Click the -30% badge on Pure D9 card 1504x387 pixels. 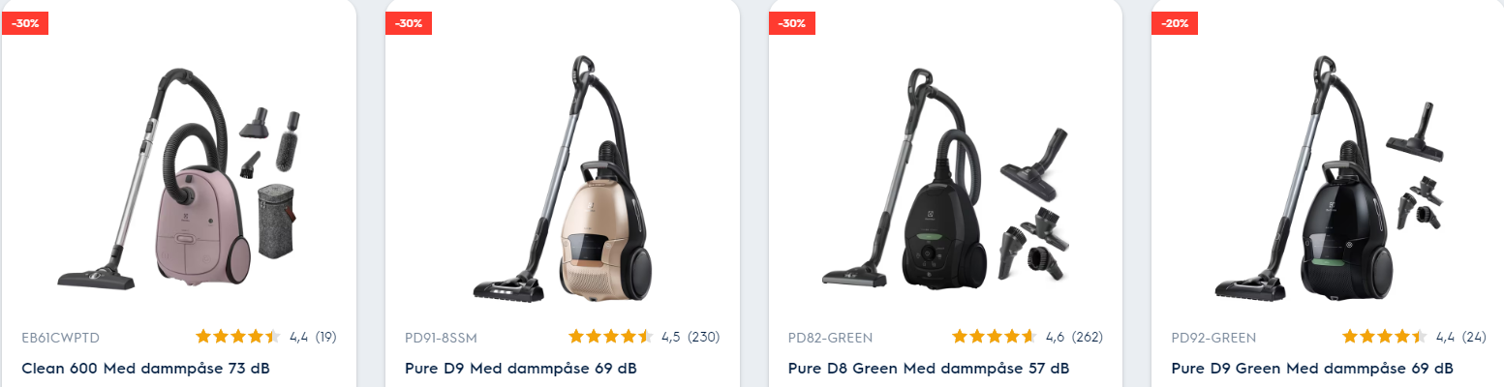408,23
